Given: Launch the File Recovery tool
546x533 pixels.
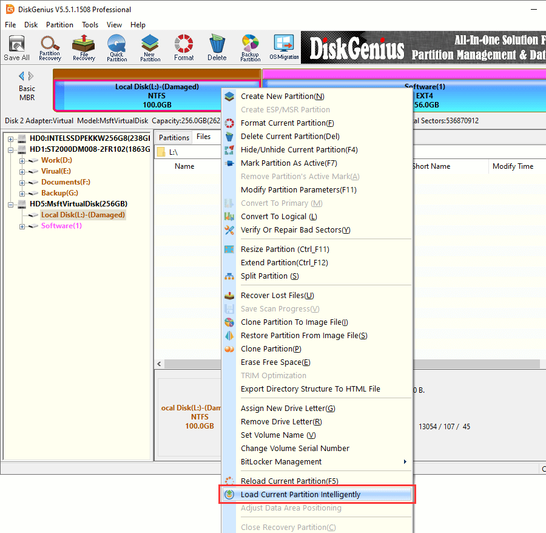Looking at the screenshot, I should (84, 48).
